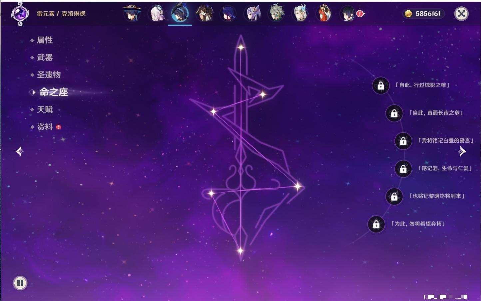Close the character screen with the X button
Screen dimensions: 481x301
pyautogui.click(x=461, y=14)
